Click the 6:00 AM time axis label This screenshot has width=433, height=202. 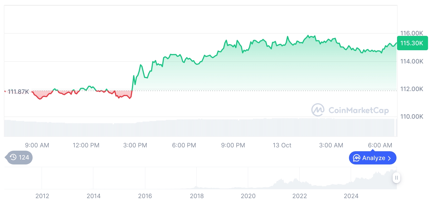click(x=380, y=145)
